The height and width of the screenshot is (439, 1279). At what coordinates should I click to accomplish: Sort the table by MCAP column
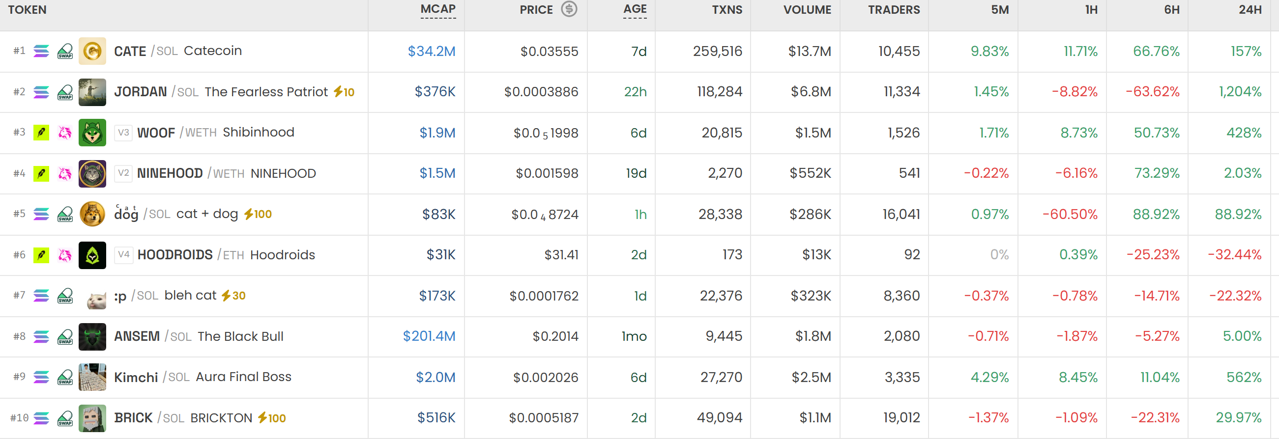point(438,9)
